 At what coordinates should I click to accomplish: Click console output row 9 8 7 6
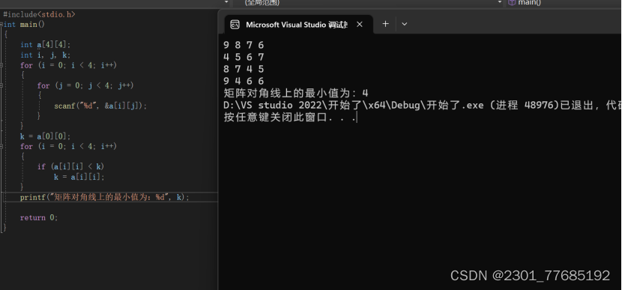point(244,45)
